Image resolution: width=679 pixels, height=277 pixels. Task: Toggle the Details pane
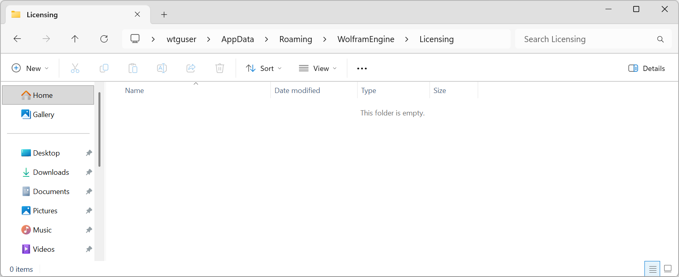646,68
